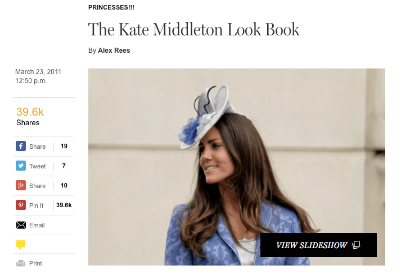Click the Email text label

[37, 225]
